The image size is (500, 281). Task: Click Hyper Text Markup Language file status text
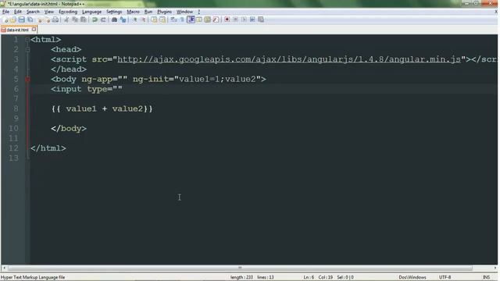[x=33, y=278]
